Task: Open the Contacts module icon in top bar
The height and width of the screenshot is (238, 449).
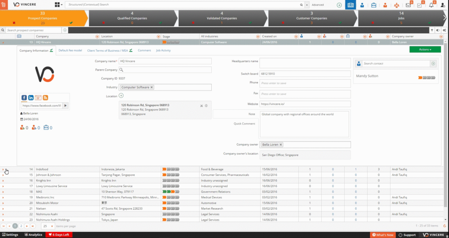Action: [362, 5]
